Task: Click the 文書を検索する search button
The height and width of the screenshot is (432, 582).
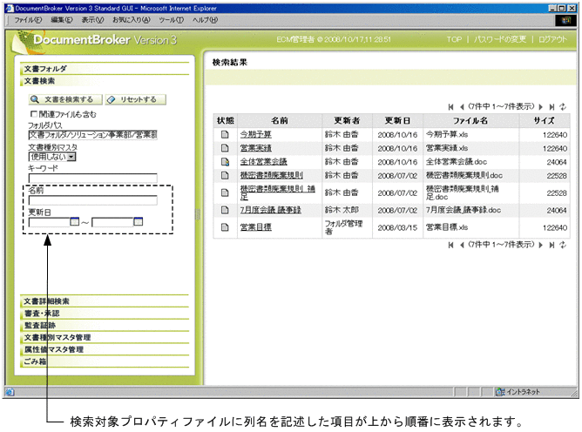Action: (61, 99)
